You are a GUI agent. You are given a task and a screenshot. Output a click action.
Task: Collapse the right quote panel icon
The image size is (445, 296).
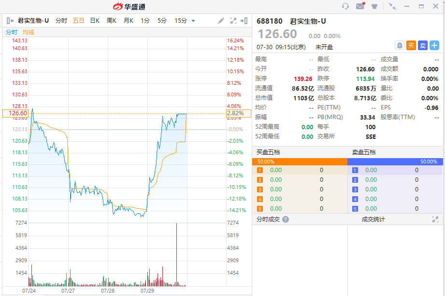[x=244, y=21]
